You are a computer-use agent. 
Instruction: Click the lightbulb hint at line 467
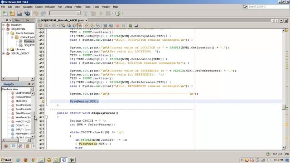43,101
